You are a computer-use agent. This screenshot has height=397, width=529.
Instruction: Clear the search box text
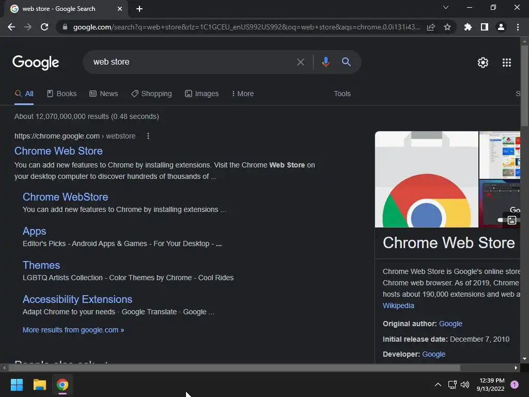point(300,62)
